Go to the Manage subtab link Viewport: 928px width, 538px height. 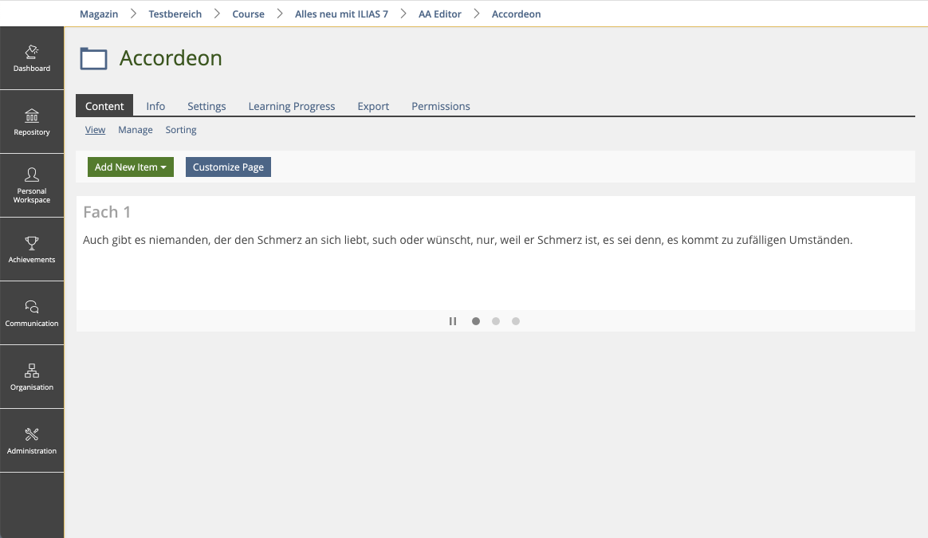136,130
